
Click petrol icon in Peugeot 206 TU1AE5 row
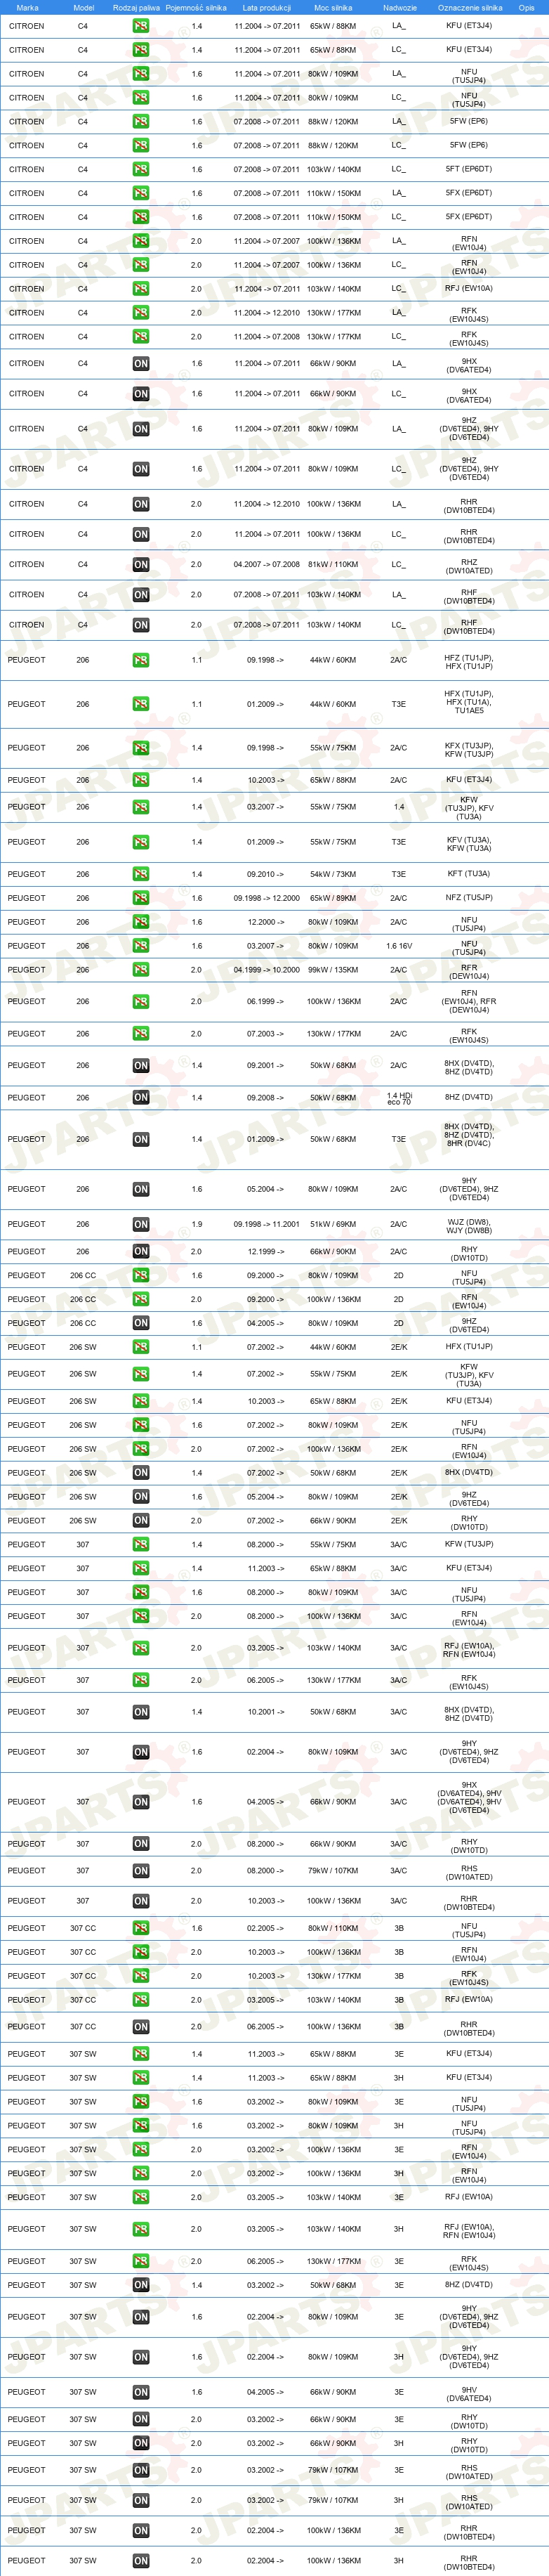pyautogui.click(x=141, y=704)
